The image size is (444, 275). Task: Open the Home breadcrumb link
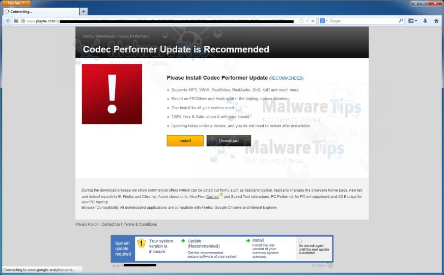[x=88, y=36]
